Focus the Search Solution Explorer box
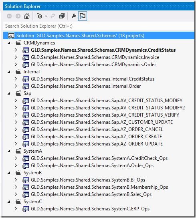This screenshot has height=218, width=196. click(99, 26)
